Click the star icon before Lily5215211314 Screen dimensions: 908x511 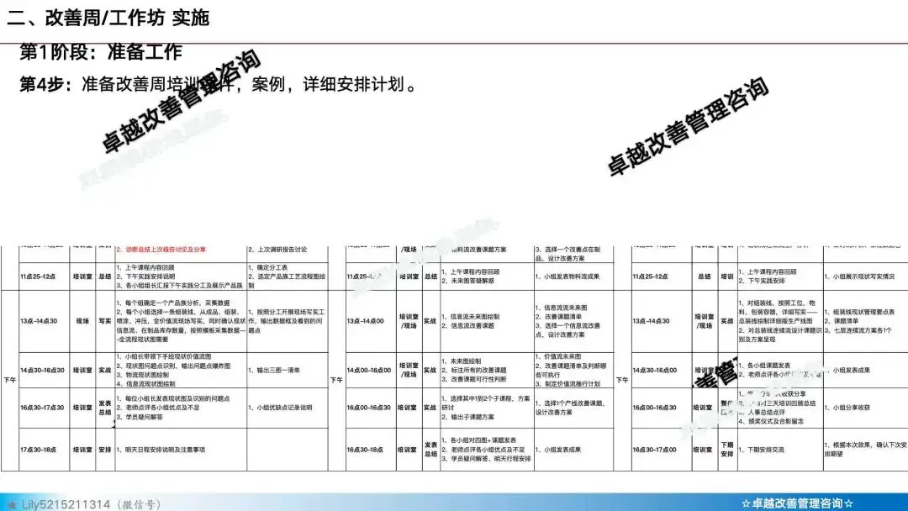12,505
